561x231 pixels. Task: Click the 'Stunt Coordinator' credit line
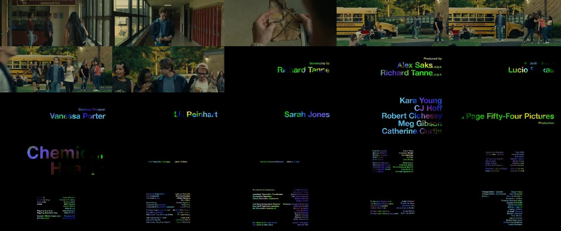click(393, 163)
